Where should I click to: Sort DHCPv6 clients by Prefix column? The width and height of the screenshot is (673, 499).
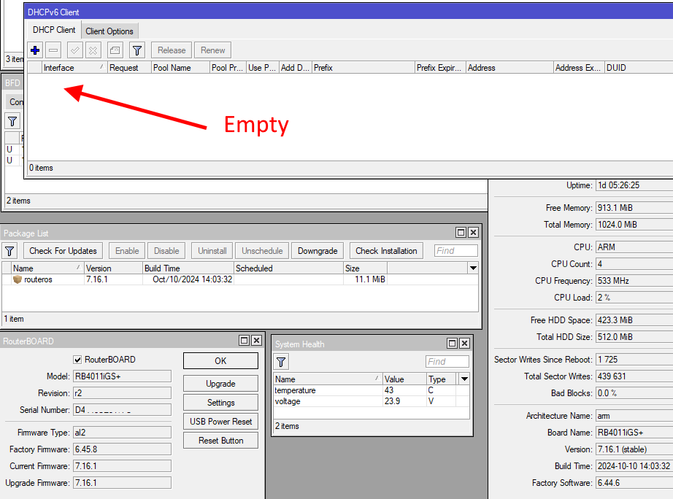coord(363,68)
